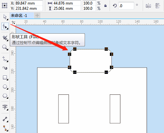Open the Ellipse tool flyout arrow
This screenshot has width=164, height=133.
coord(8,89)
